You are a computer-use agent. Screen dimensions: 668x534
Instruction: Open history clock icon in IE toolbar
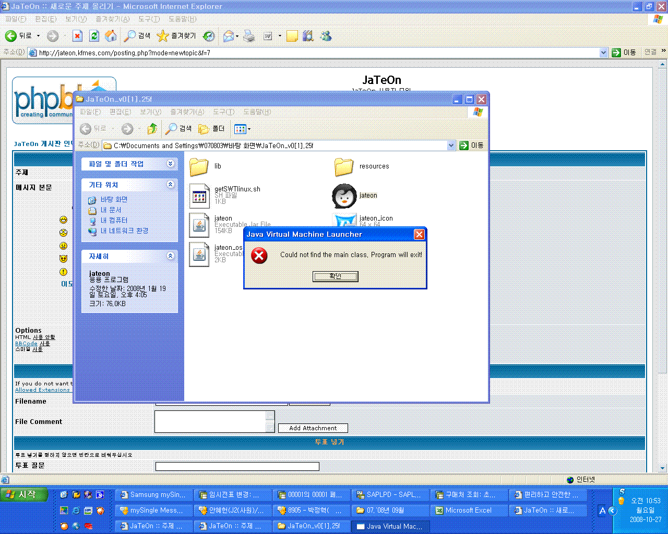[x=209, y=36]
